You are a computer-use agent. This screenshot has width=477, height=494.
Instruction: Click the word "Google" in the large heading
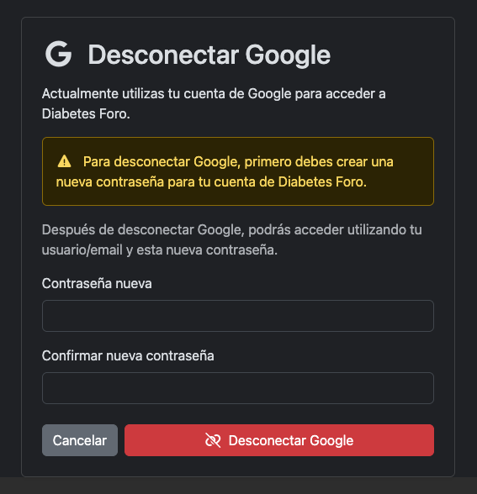click(288, 55)
